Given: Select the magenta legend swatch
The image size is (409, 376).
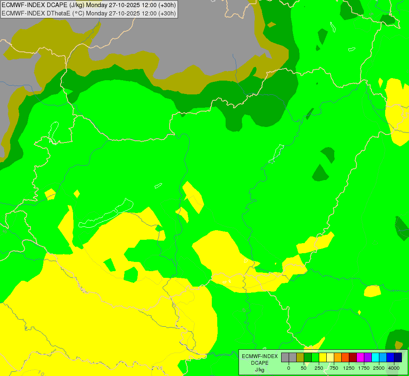Looking at the screenshot, I should pyautogui.click(x=361, y=357).
